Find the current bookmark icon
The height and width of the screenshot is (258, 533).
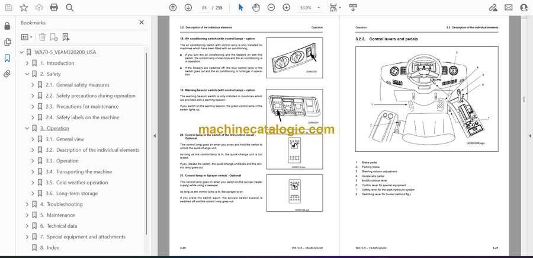(66, 37)
